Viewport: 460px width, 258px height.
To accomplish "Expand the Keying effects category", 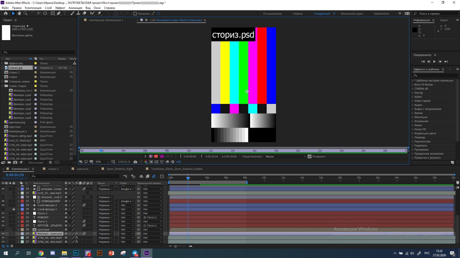I will (413, 93).
